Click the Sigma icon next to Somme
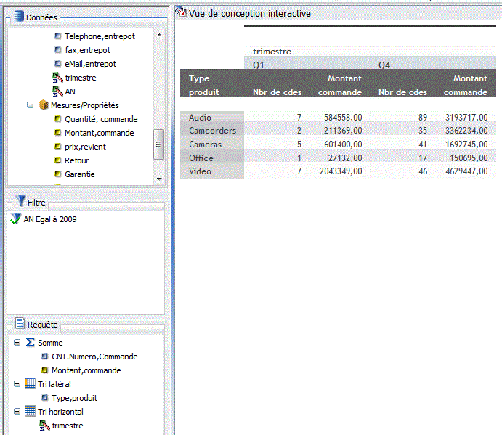The height and width of the screenshot is (435, 502). [x=31, y=343]
